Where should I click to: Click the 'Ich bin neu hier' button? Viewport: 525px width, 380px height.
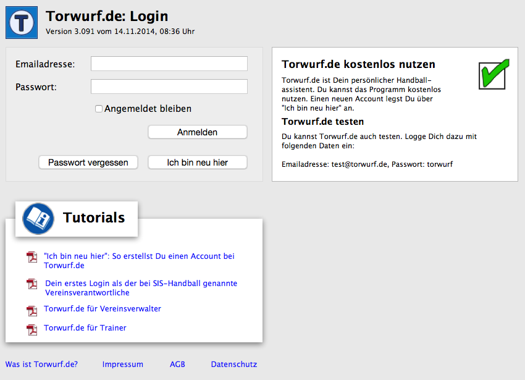click(x=197, y=162)
